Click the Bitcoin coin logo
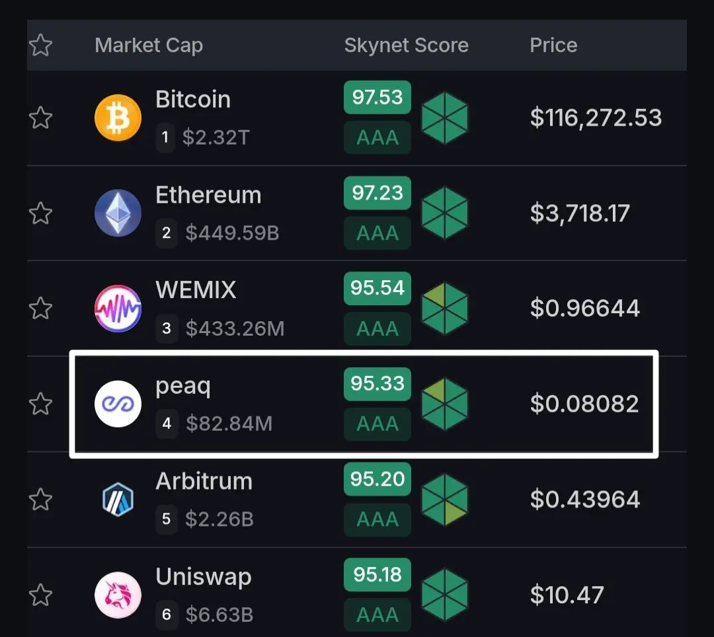Screen dimensions: 714x637 pyautogui.click(x=118, y=118)
